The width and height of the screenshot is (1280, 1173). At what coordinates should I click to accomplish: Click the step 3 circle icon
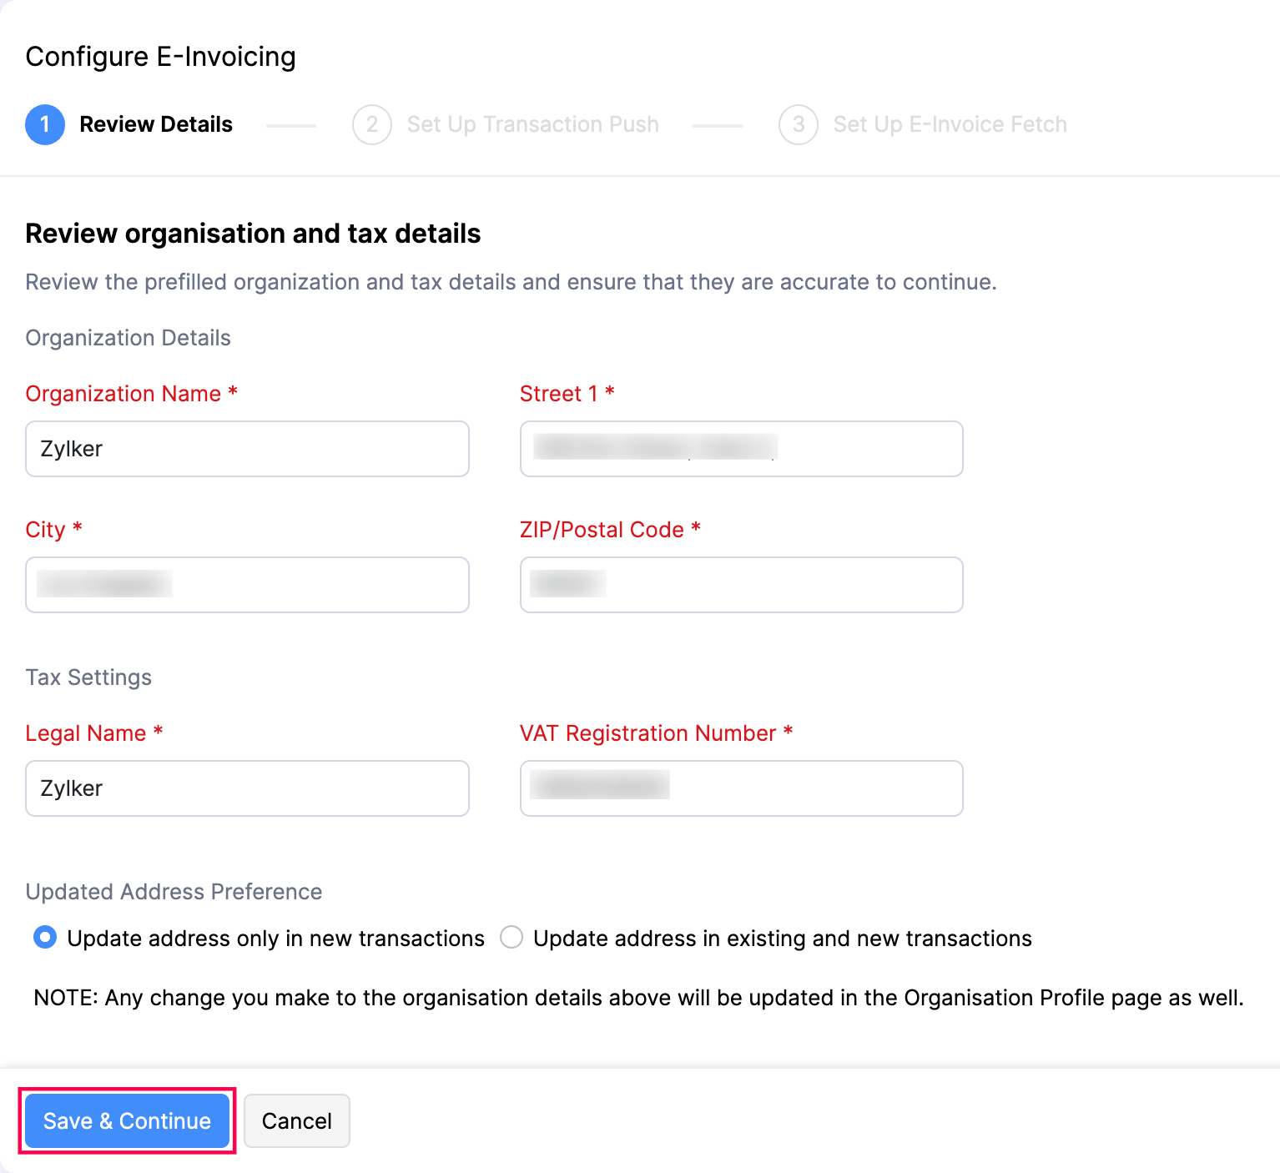click(x=799, y=124)
